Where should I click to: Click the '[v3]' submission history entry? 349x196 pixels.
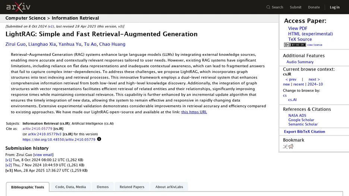coord(9,171)
